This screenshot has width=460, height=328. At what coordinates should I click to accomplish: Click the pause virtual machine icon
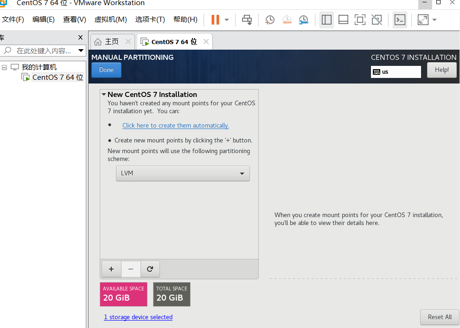[x=215, y=19]
